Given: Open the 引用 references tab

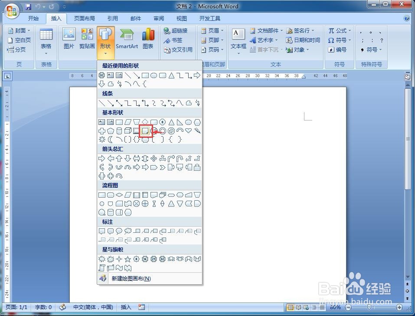Looking at the screenshot, I should 112,18.
